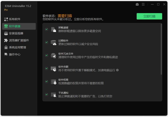Click the 软件权限 title text

pos(63,80)
